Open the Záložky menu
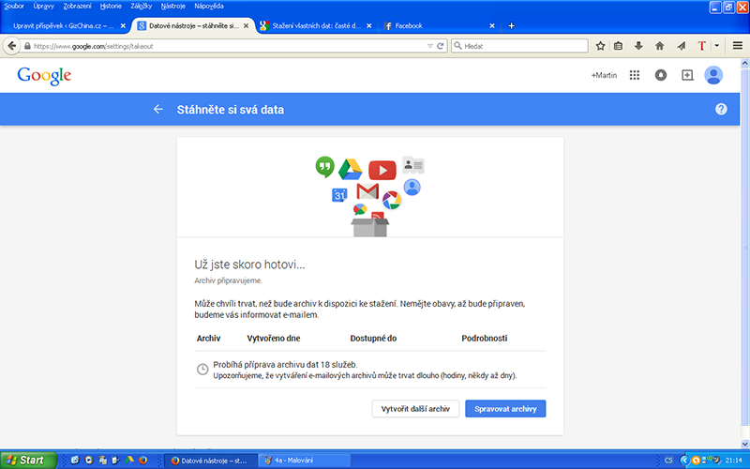The height and width of the screenshot is (469, 750). [142, 7]
